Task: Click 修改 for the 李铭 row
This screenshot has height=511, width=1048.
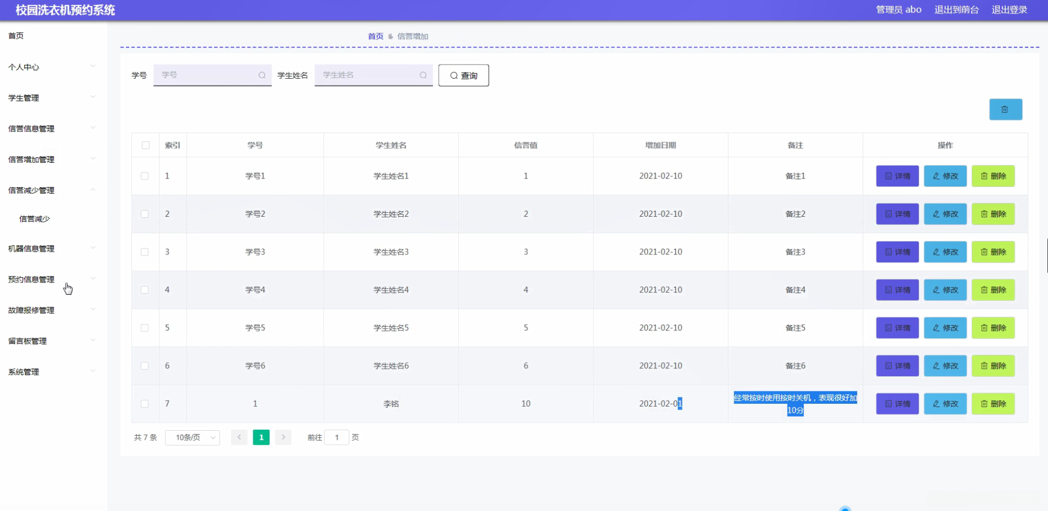Action: pos(945,404)
